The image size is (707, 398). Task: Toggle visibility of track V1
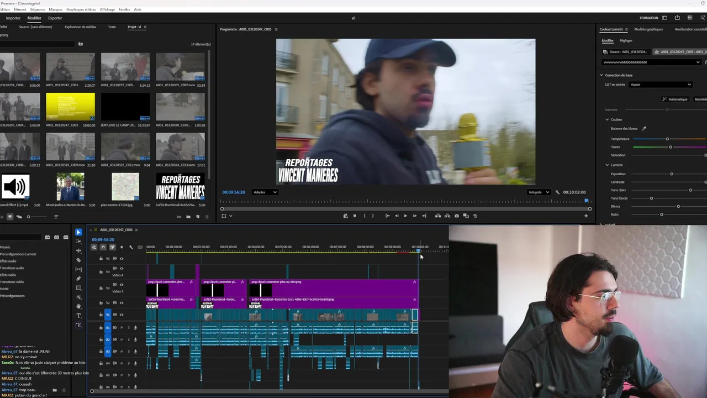pyautogui.click(x=122, y=315)
